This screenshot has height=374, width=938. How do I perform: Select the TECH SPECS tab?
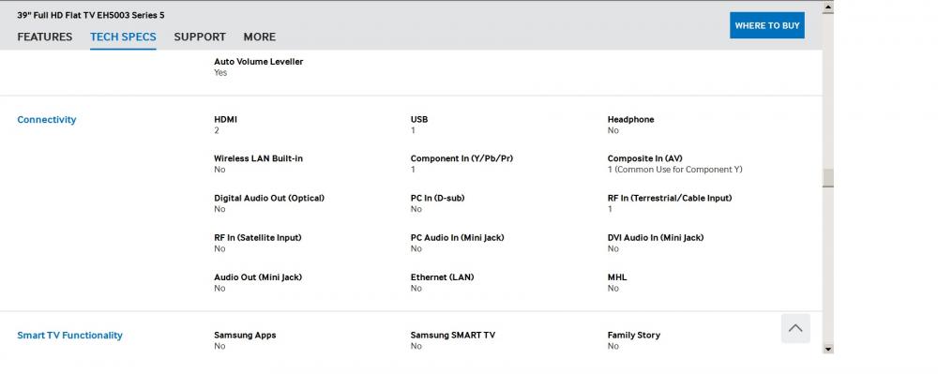[x=123, y=37]
